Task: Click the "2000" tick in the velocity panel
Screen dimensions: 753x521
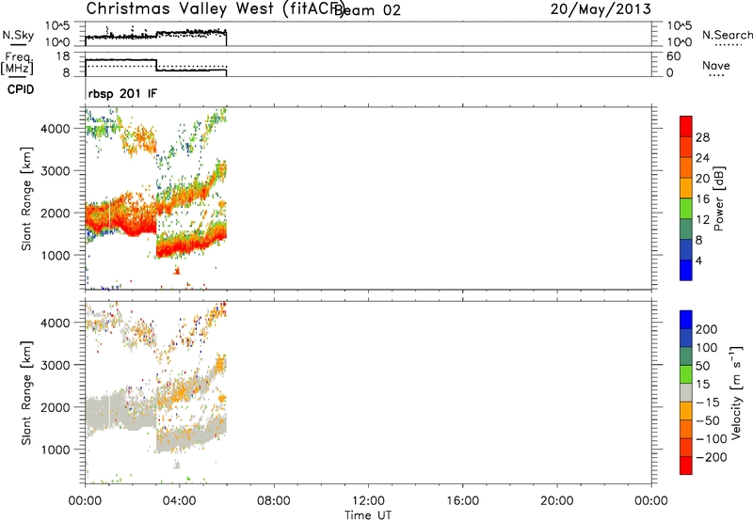Action: (56, 407)
